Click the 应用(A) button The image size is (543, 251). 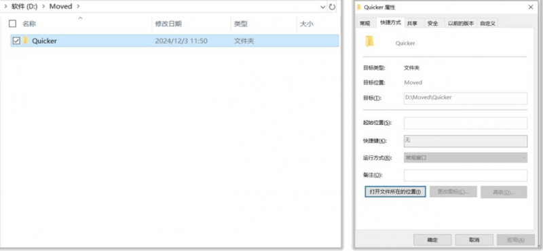(516, 240)
